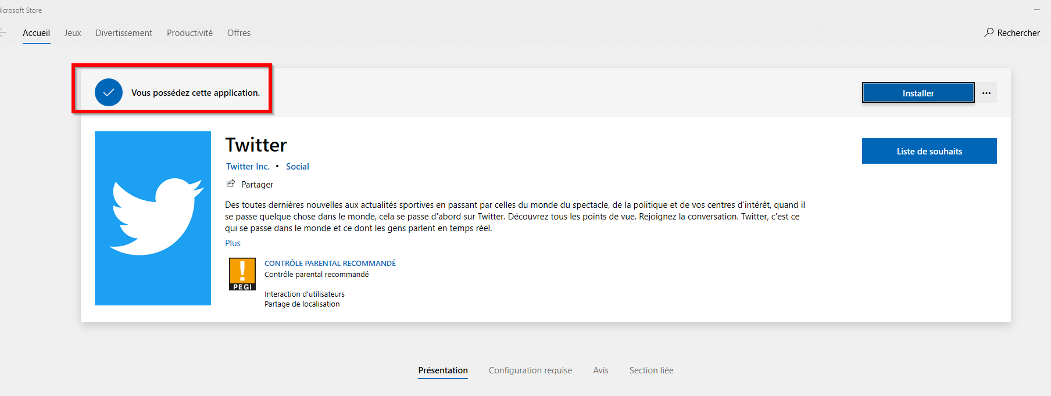Add app via Liste de souhaits button
Viewport: 1051px width, 396px height.
point(929,151)
